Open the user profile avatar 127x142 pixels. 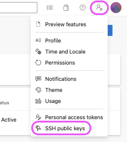[x=116, y=8]
